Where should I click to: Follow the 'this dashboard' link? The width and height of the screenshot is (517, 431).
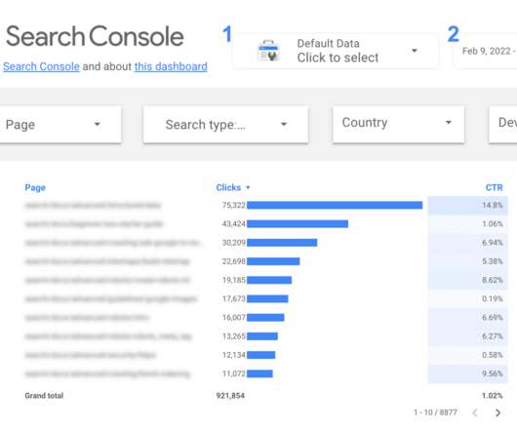(171, 66)
